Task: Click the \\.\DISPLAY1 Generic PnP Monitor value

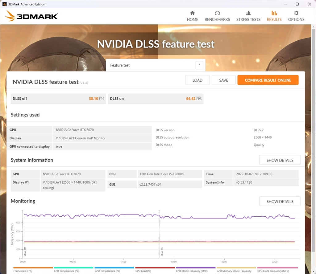Action: (81, 138)
